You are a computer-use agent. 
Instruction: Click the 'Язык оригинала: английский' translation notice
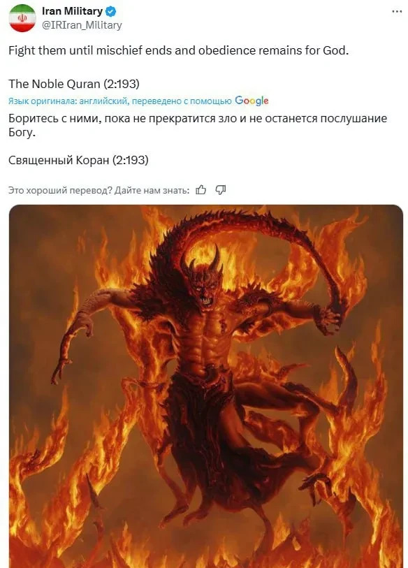[x=68, y=101]
